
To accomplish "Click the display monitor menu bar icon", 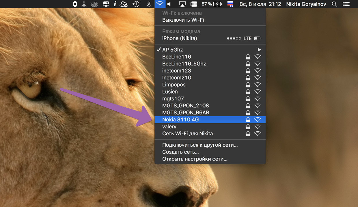I will pos(106,4).
